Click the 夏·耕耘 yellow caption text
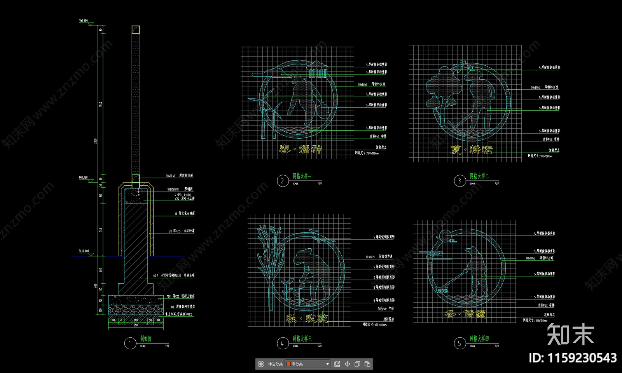622x373 pixels. tap(472, 150)
